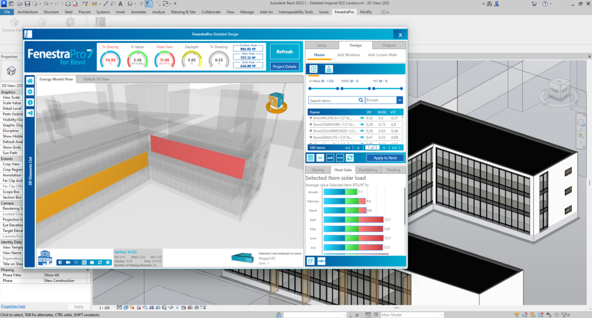The height and width of the screenshot is (318, 592).
Task: Select the building icon in Design panel
Action: pos(329,69)
